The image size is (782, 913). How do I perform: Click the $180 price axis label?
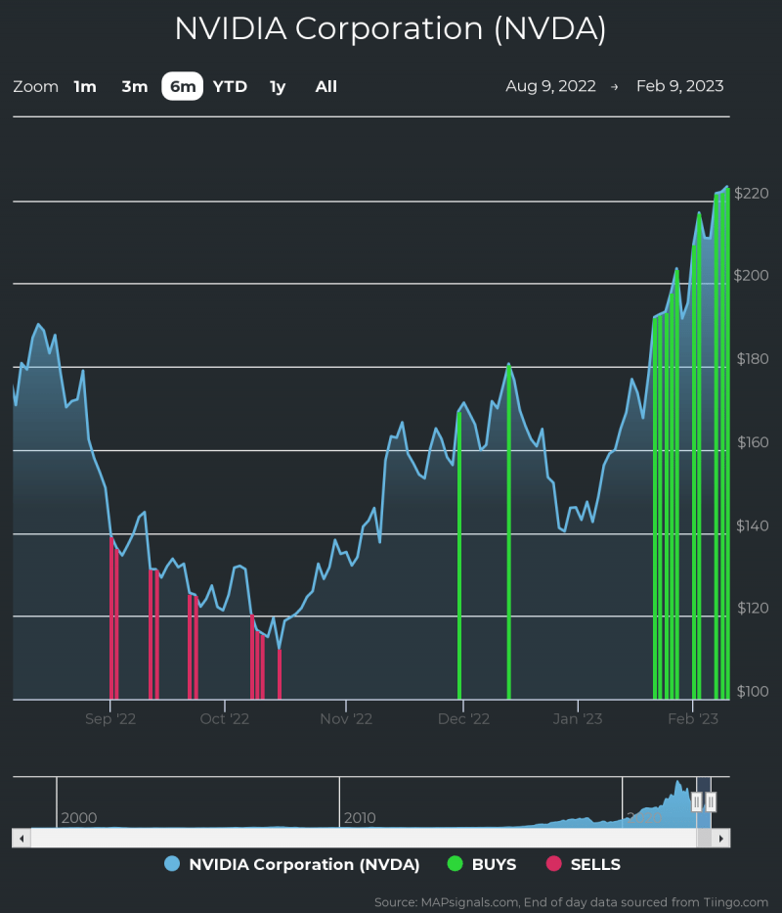753,359
